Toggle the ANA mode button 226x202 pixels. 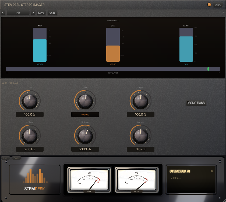point(218,5)
